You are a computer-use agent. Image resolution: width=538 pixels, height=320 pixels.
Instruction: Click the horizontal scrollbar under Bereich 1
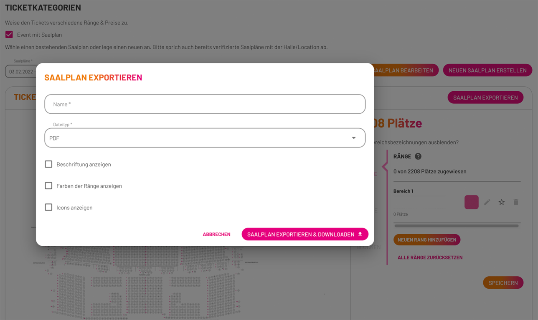457,226
